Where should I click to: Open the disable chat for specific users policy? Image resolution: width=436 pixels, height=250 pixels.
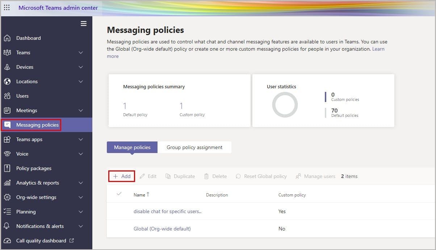(x=167, y=211)
